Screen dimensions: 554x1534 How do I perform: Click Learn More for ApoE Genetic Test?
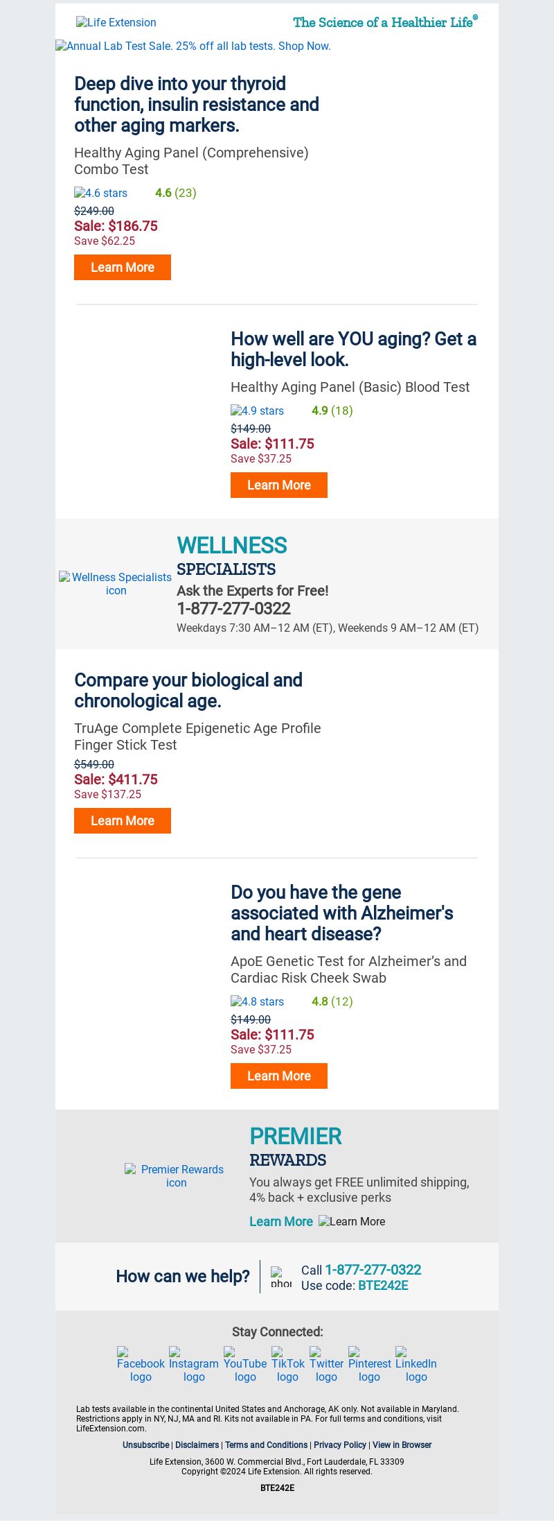(279, 1076)
